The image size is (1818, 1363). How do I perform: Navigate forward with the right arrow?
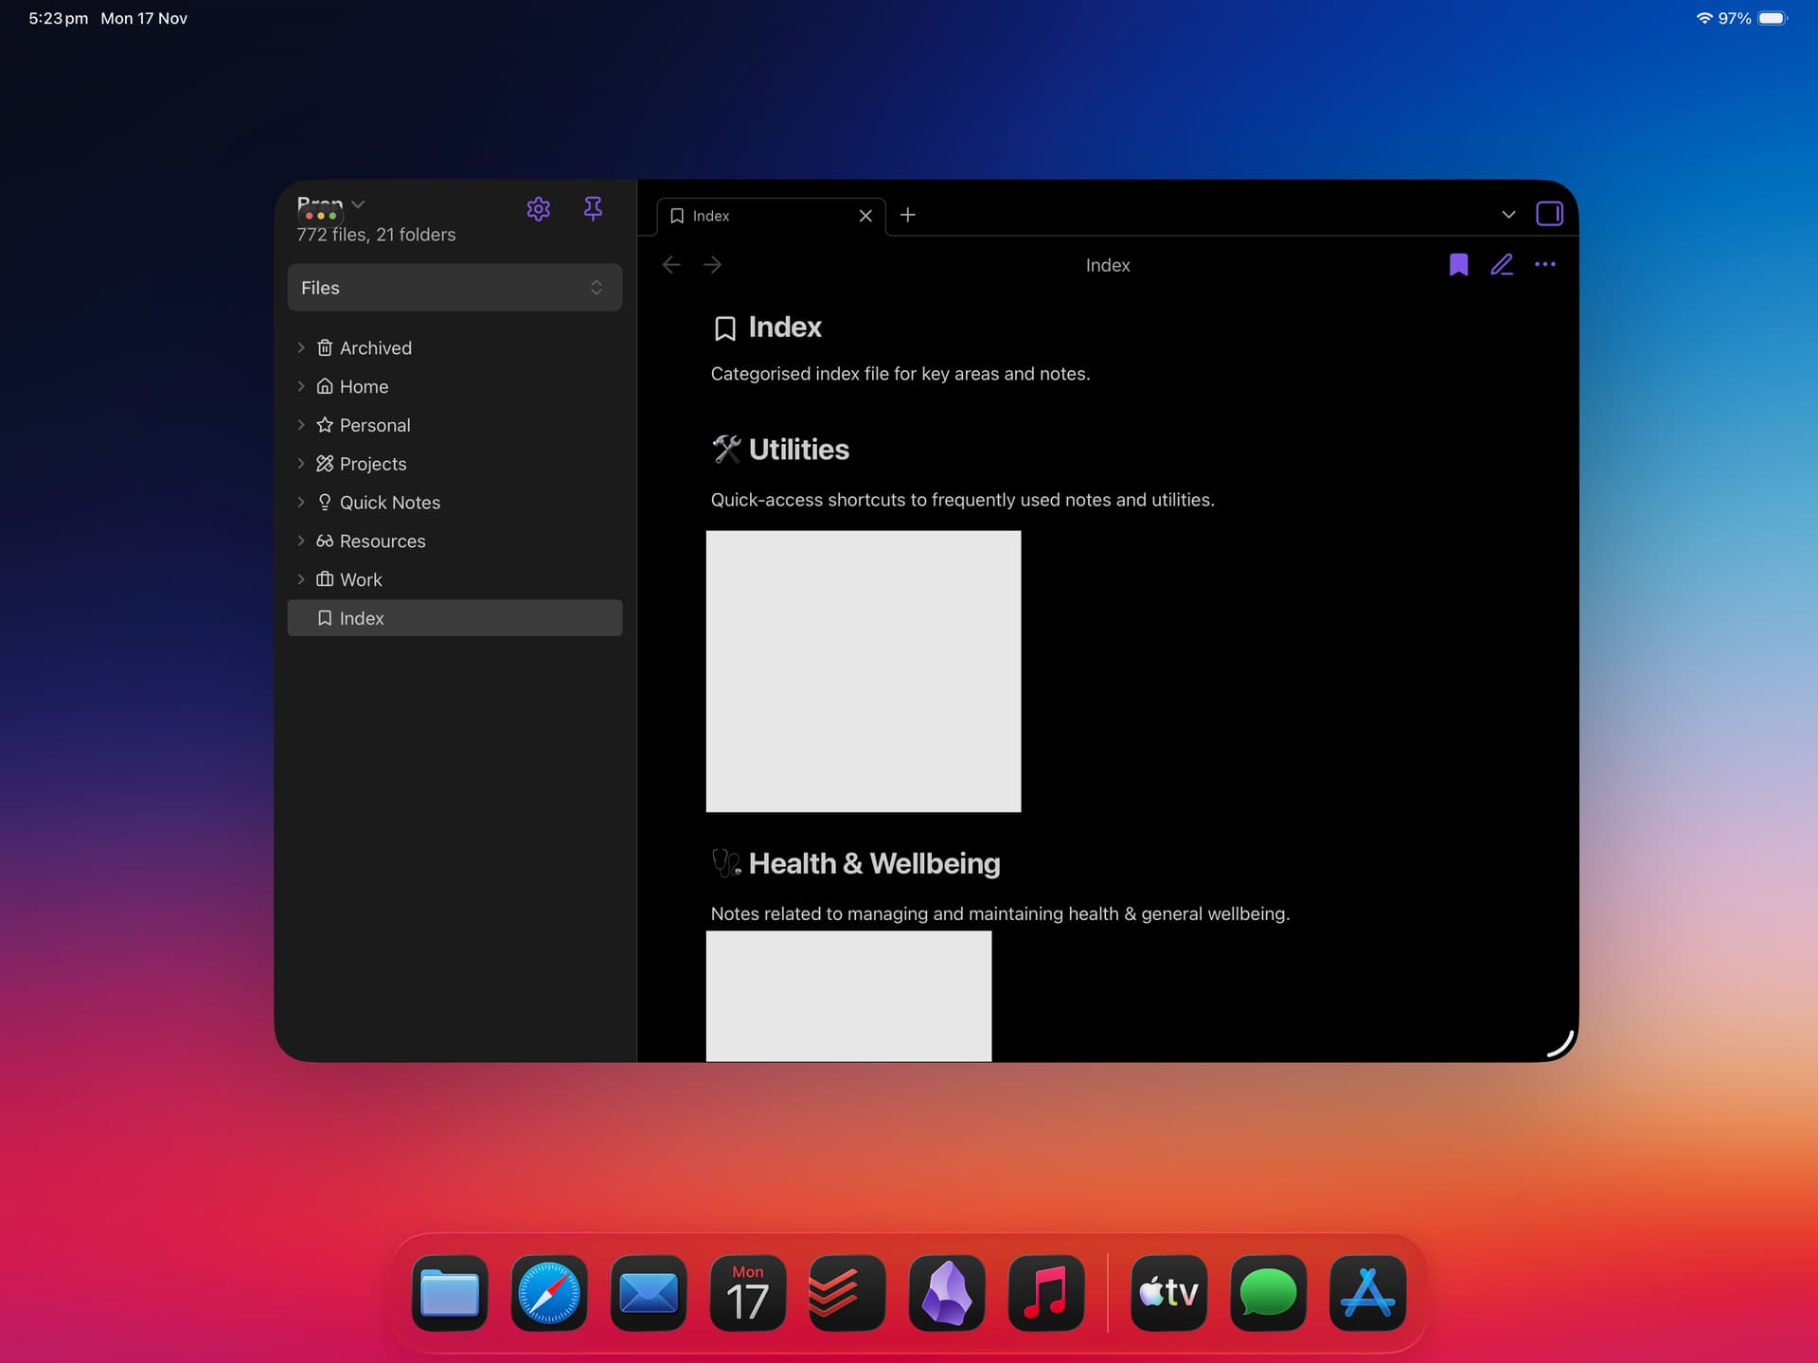(713, 265)
